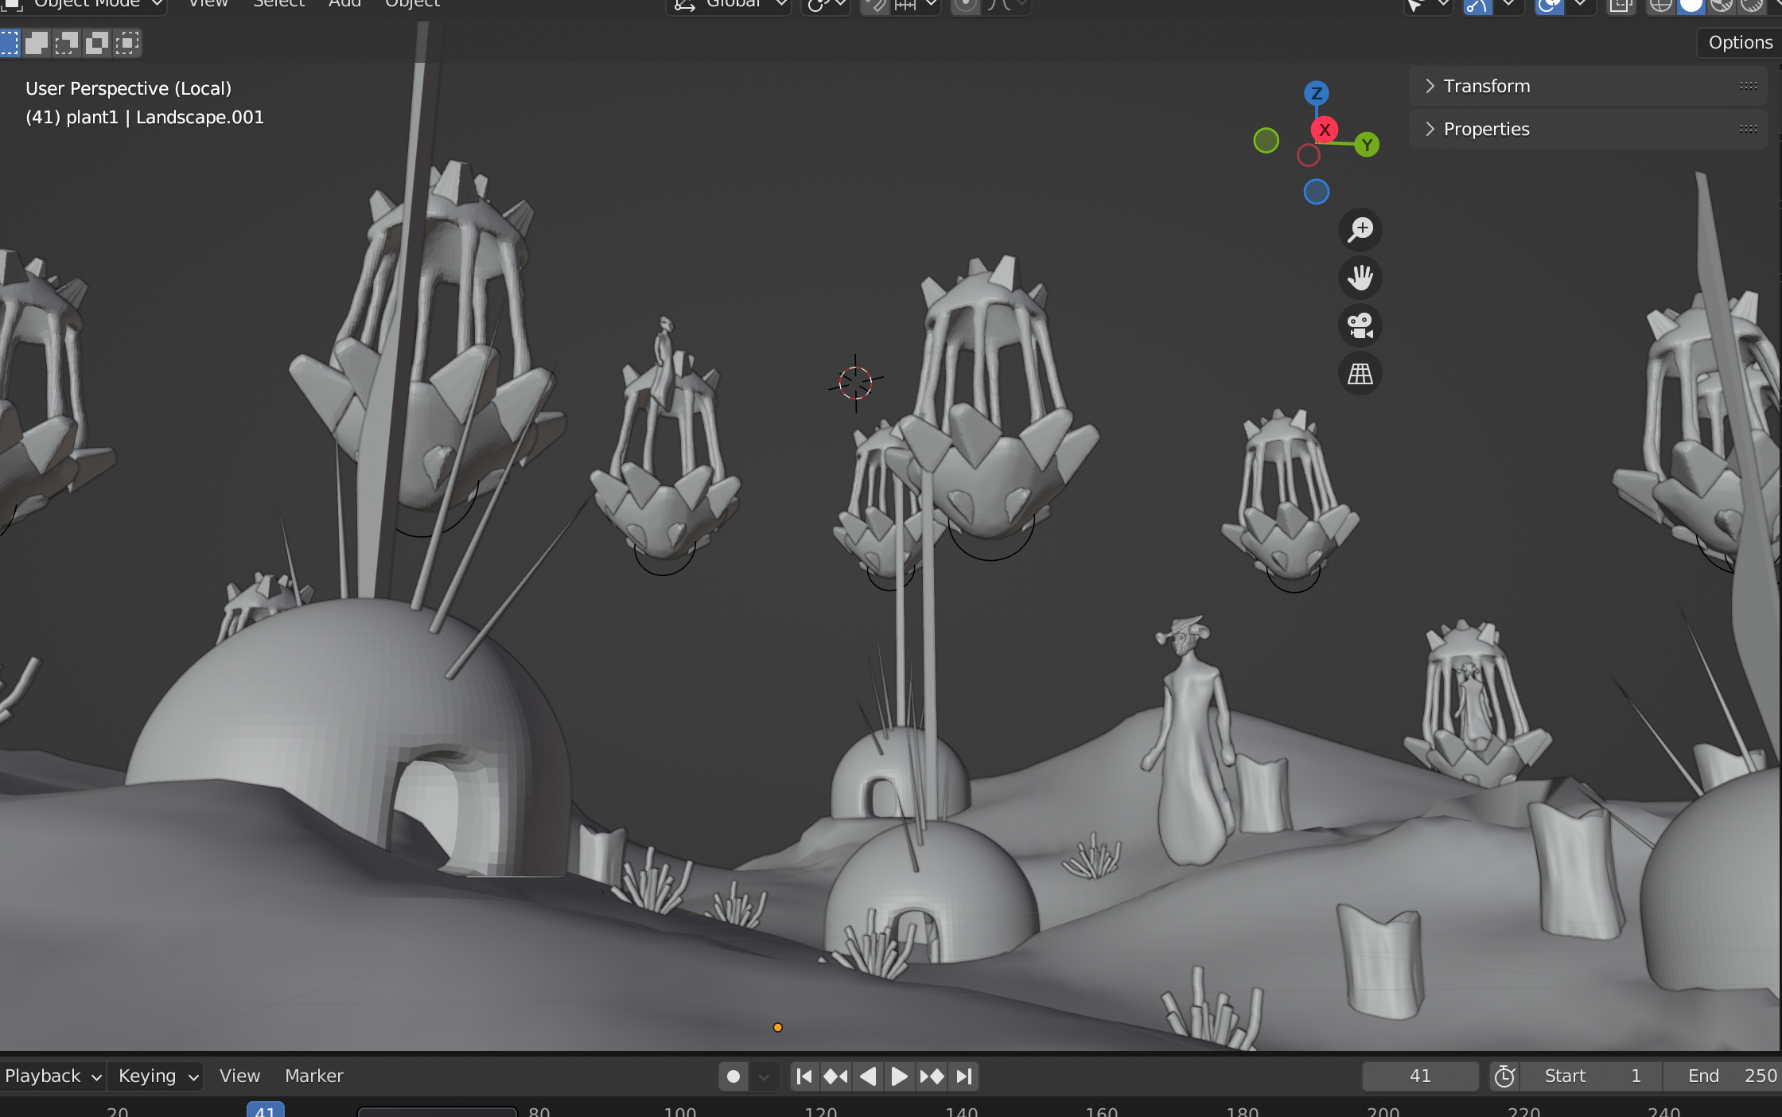Screen dimensions: 1782x1117
Task: Click the green Y axis gizmo
Action: pos(1367,145)
